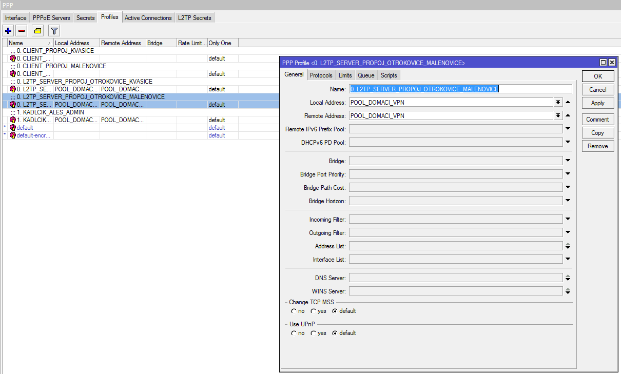Viewport: 621px width, 374px height.
Task: Click the OK button
Action: [x=598, y=76]
